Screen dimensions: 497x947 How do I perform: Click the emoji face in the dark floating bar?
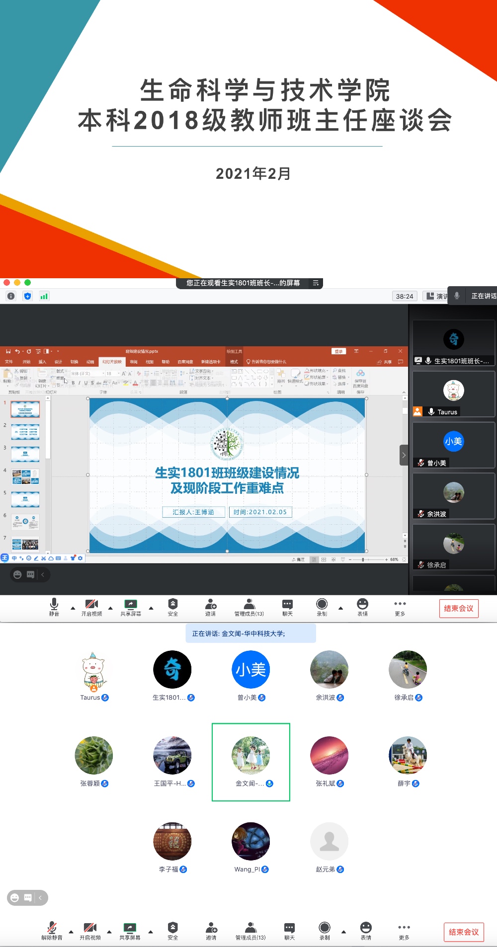point(17,575)
